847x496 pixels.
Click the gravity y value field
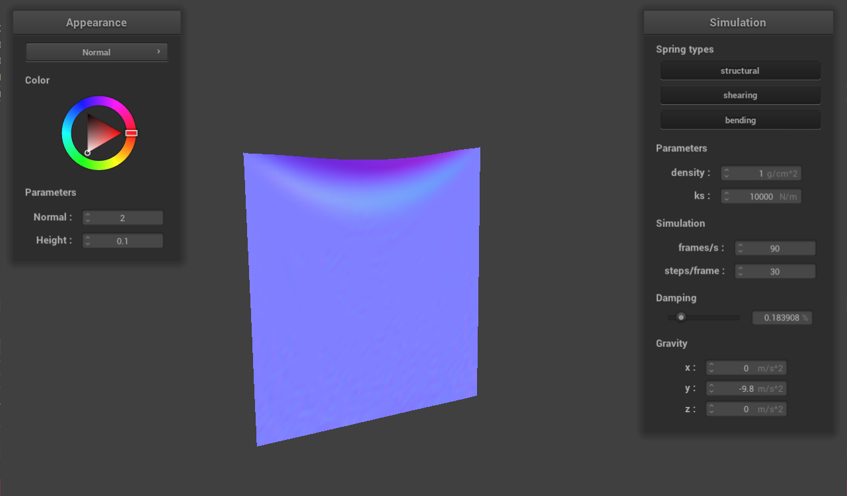(x=747, y=388)
